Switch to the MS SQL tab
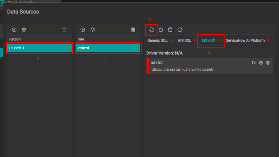Viewport: 279px width, 157px height. (x=184, y=40)
